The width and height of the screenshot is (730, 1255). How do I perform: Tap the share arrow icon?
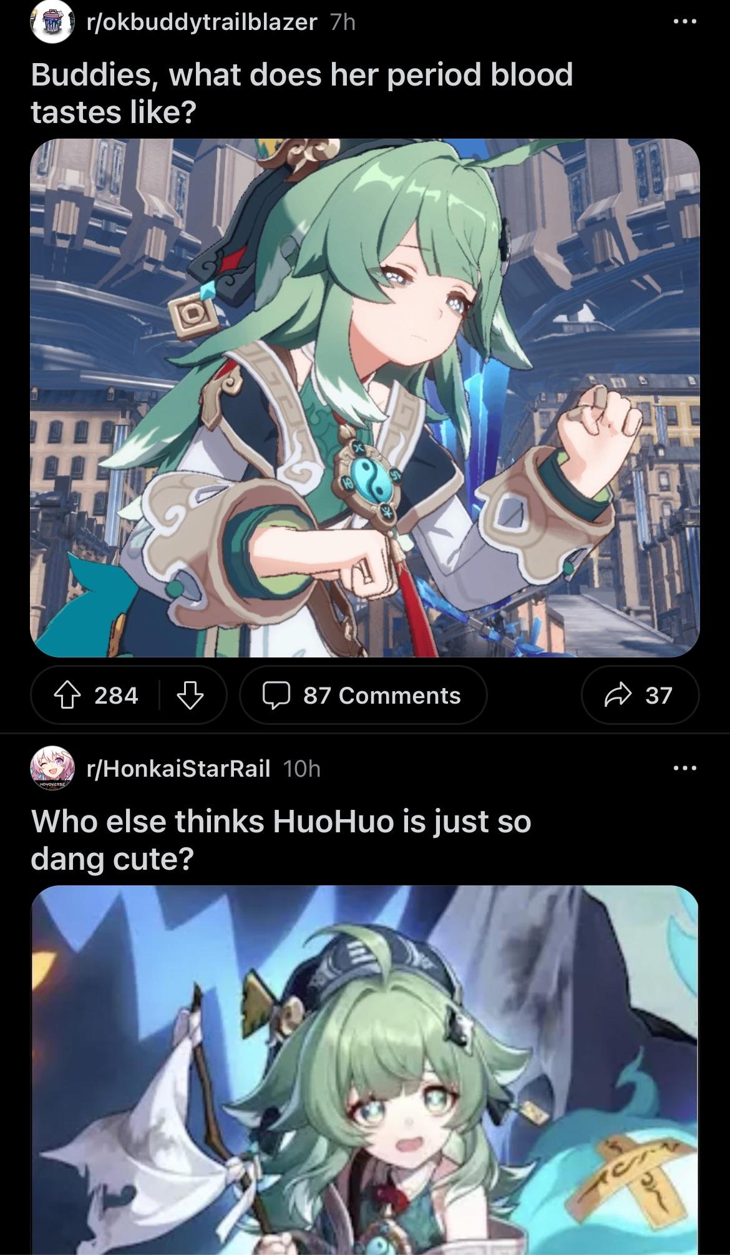(x=618, y=695)
